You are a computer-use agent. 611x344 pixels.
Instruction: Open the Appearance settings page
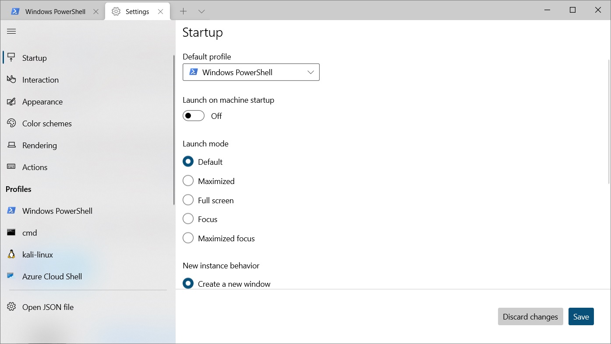tap(88, 101)
